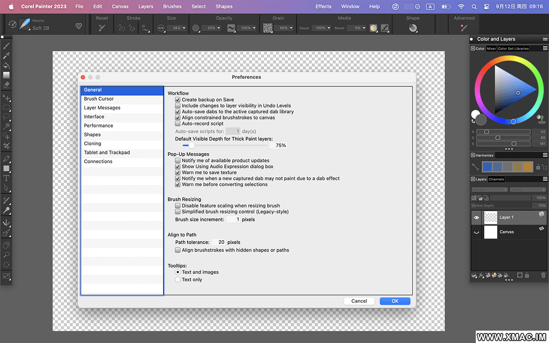Open the Grain 65% dropdown arrow

[292, 28]
